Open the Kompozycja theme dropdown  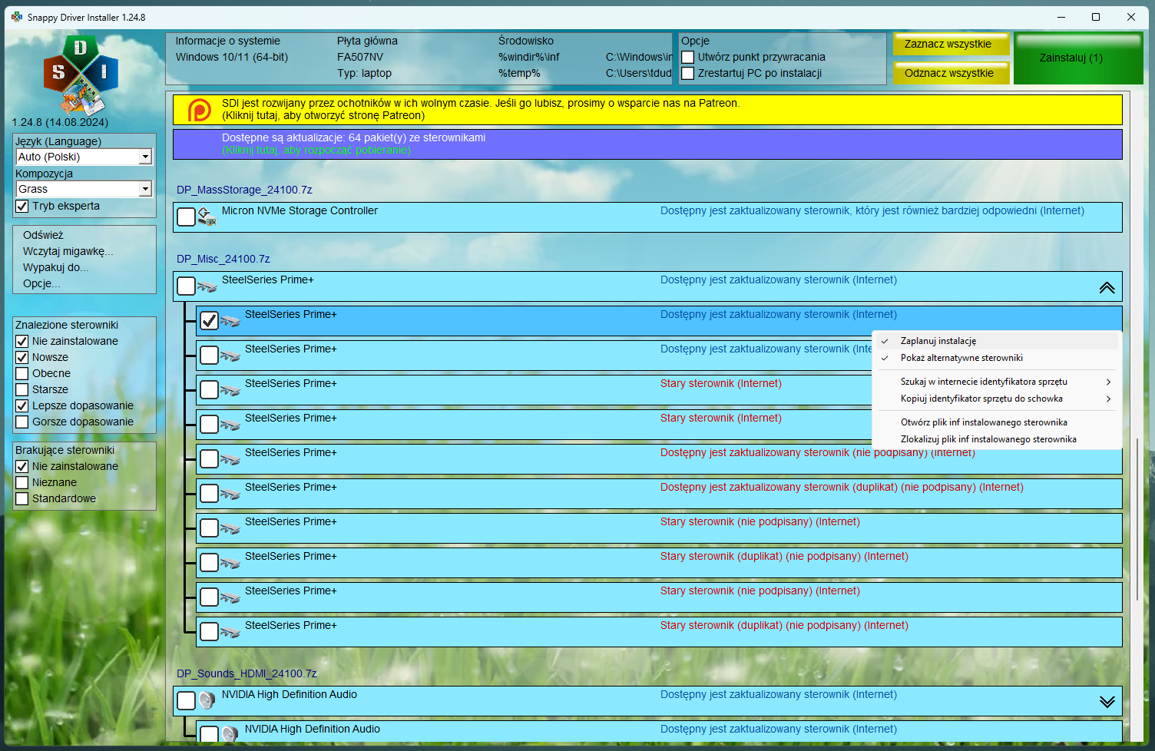pyautogui.click(x=145, y=189)
